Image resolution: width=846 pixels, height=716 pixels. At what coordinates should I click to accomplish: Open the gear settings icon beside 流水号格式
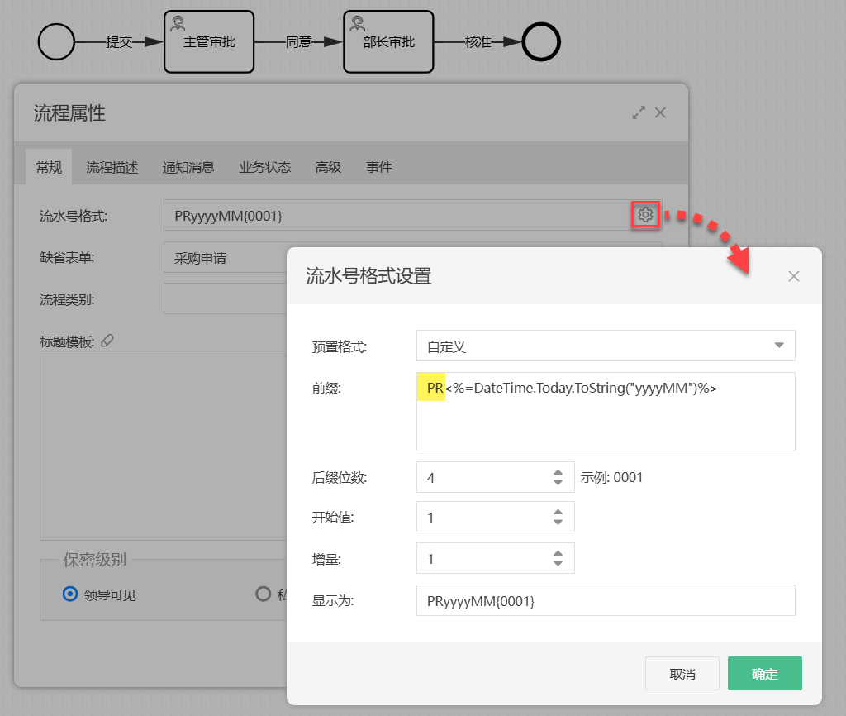point(645,214)
